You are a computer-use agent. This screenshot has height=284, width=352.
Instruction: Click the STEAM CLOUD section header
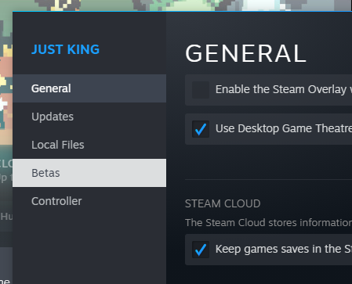[x=223, y=203]
